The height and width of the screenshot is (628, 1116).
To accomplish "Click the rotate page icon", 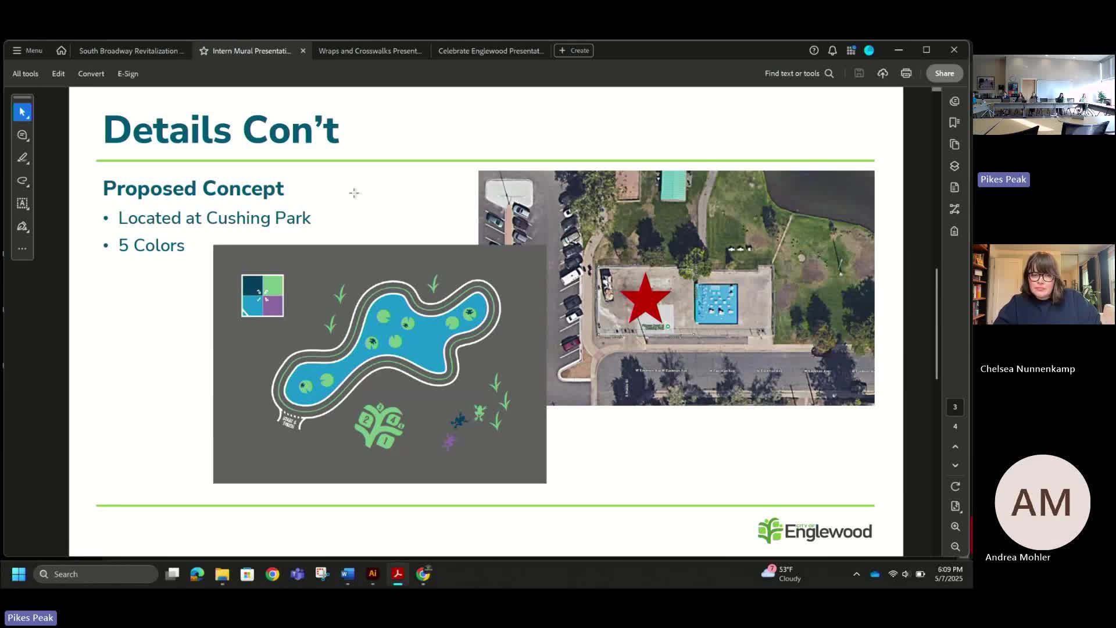I will [x=955, y=486].
